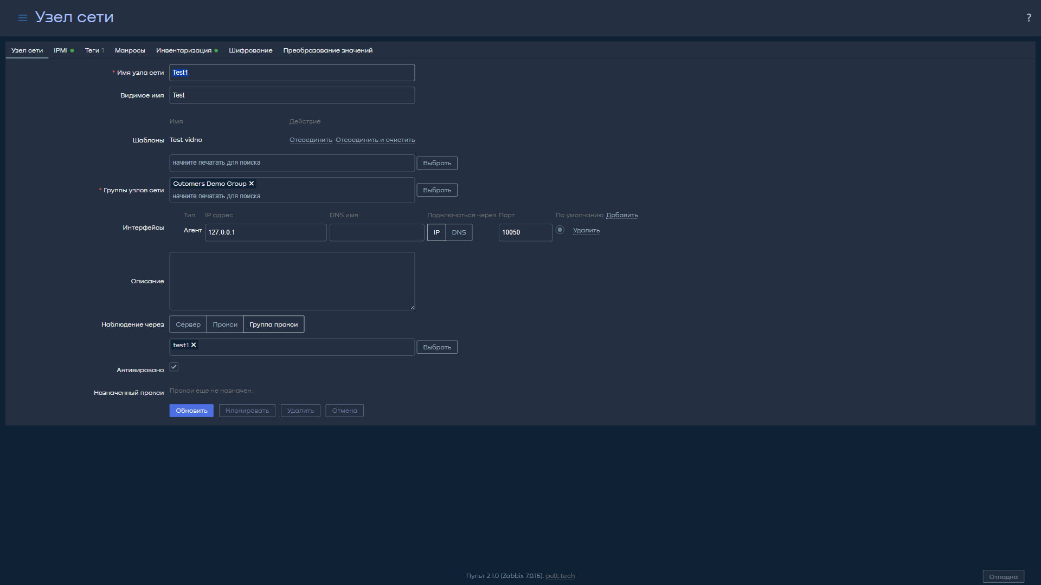Click Выбрать next to host groups
The image size is (1041, 585).
pos(437,190)
